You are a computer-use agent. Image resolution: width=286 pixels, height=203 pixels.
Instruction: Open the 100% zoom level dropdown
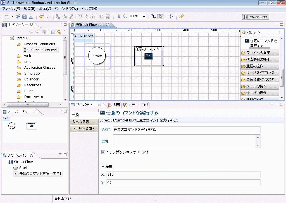(x=144, y=16)
